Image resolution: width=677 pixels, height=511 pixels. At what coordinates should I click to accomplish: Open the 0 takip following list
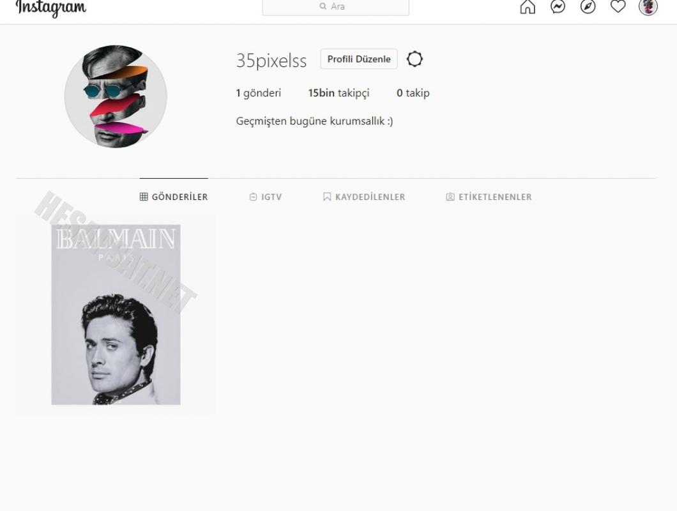[x=413, y=93]
